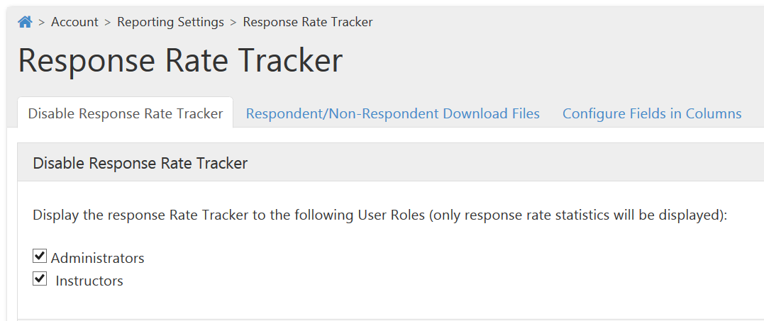
Task: Click the Instructors label text
Action: [x=89, y=281]
